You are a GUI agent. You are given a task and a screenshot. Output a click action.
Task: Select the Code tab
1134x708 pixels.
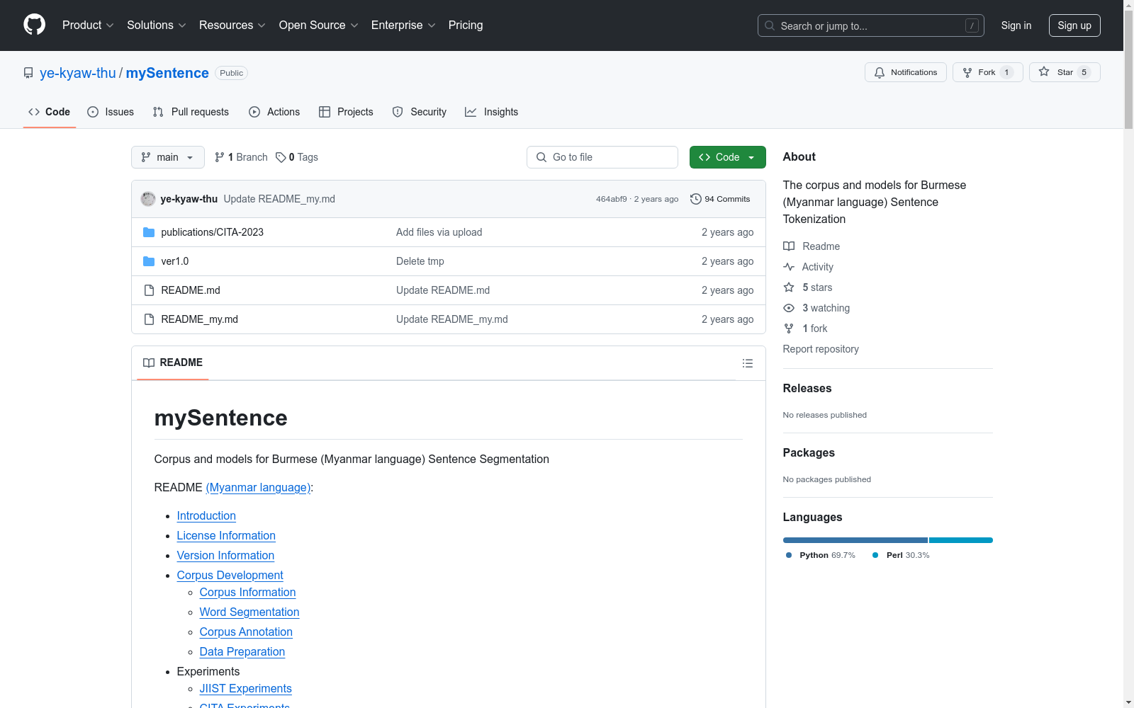[50, 112]
